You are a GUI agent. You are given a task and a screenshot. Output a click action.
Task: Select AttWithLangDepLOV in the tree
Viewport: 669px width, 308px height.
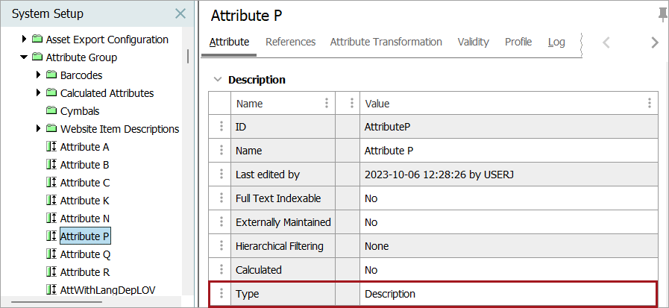[109, 290]
